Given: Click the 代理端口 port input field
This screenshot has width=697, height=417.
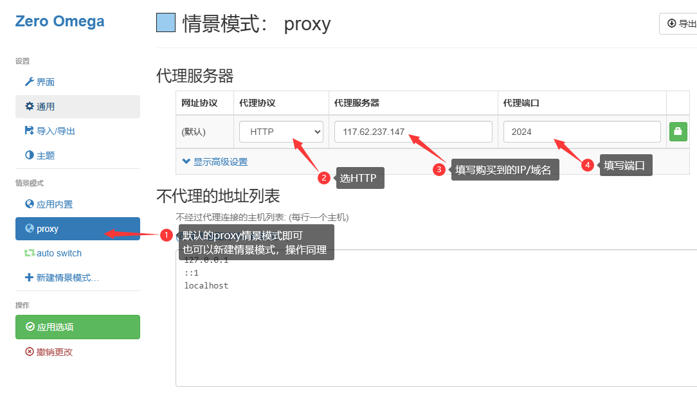Looking at the screenshot, I should (581, 132).
